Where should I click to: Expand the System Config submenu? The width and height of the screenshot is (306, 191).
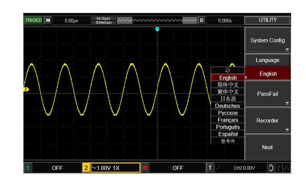pyautogui.click(x=267, y=40)
